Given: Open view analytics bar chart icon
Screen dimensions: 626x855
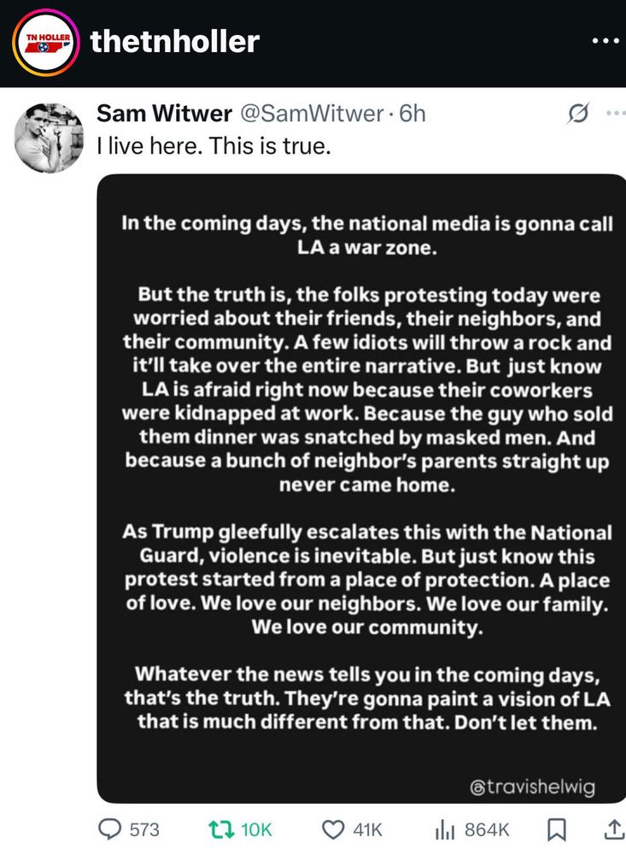Looking at the screenshot, I should pos(445,828).
